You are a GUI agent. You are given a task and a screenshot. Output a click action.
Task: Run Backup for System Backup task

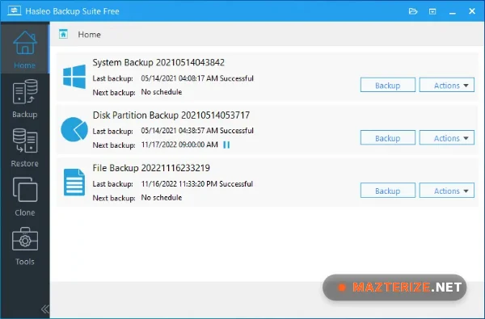coord(387,85)
